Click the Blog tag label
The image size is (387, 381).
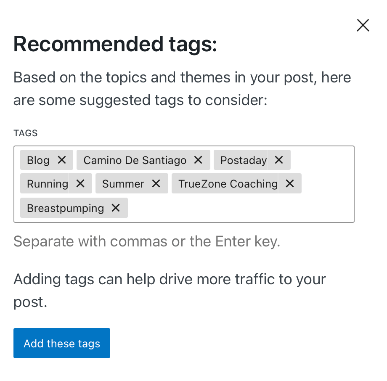coord(38,160)
